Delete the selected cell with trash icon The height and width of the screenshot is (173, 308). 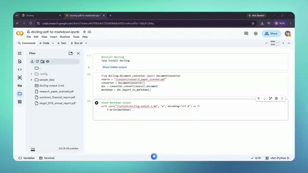[x=276, y=99]
